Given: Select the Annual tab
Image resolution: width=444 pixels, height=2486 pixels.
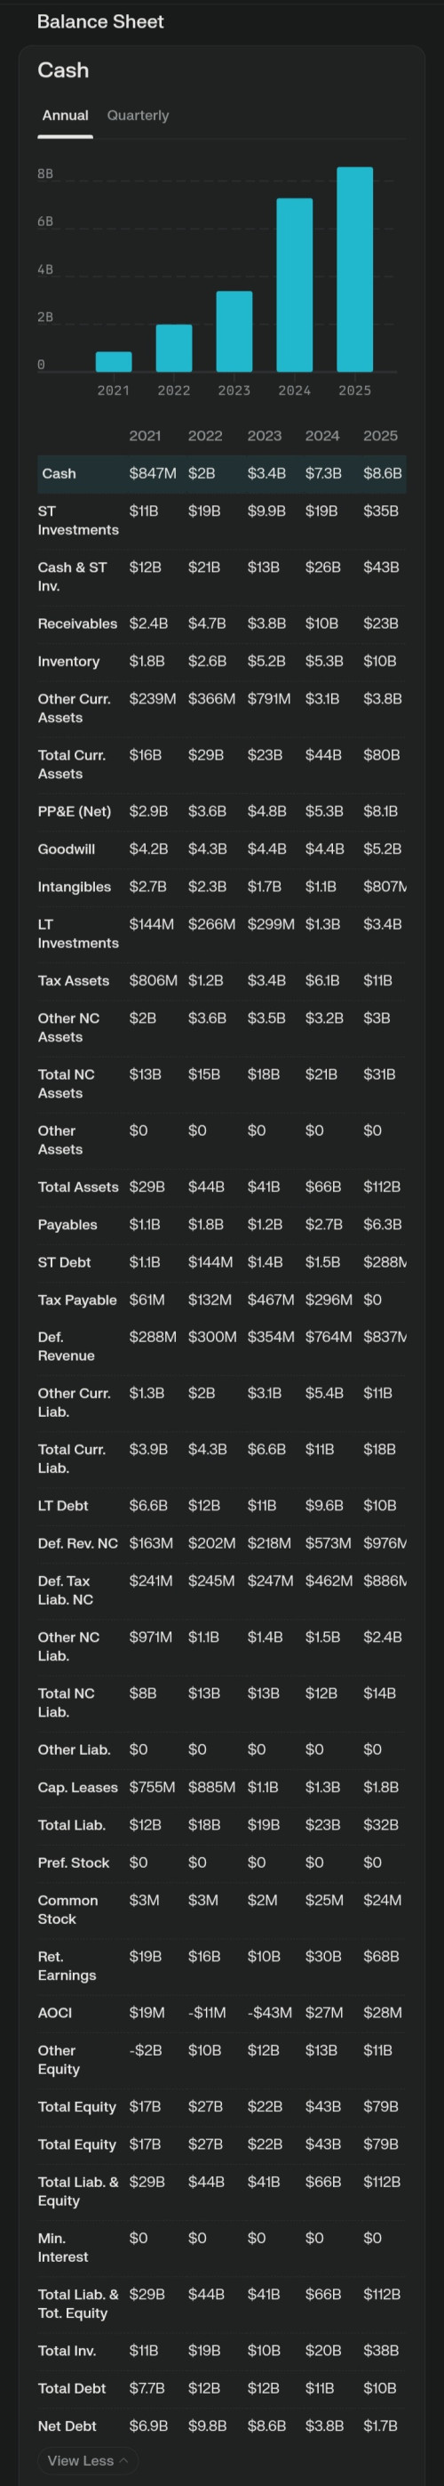Looking at the screenshot, I should 66,115.
